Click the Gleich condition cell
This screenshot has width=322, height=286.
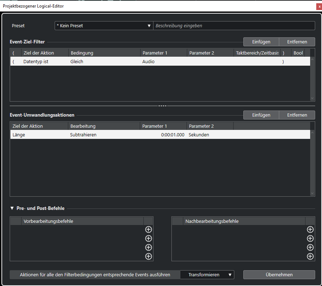point(104,61)
